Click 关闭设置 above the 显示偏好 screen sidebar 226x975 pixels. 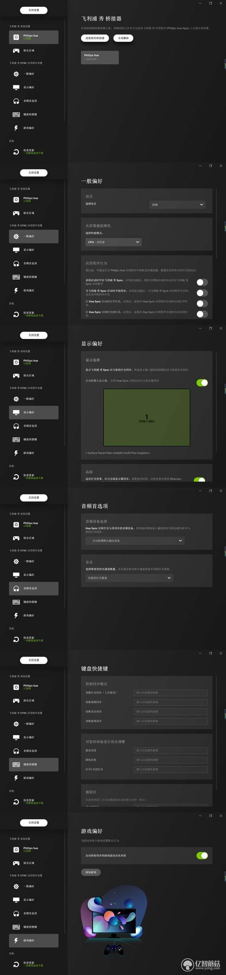pyautogui.click(x=34, y=335)
